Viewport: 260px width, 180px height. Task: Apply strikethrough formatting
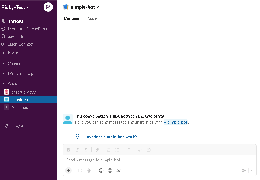pos(86,149)
